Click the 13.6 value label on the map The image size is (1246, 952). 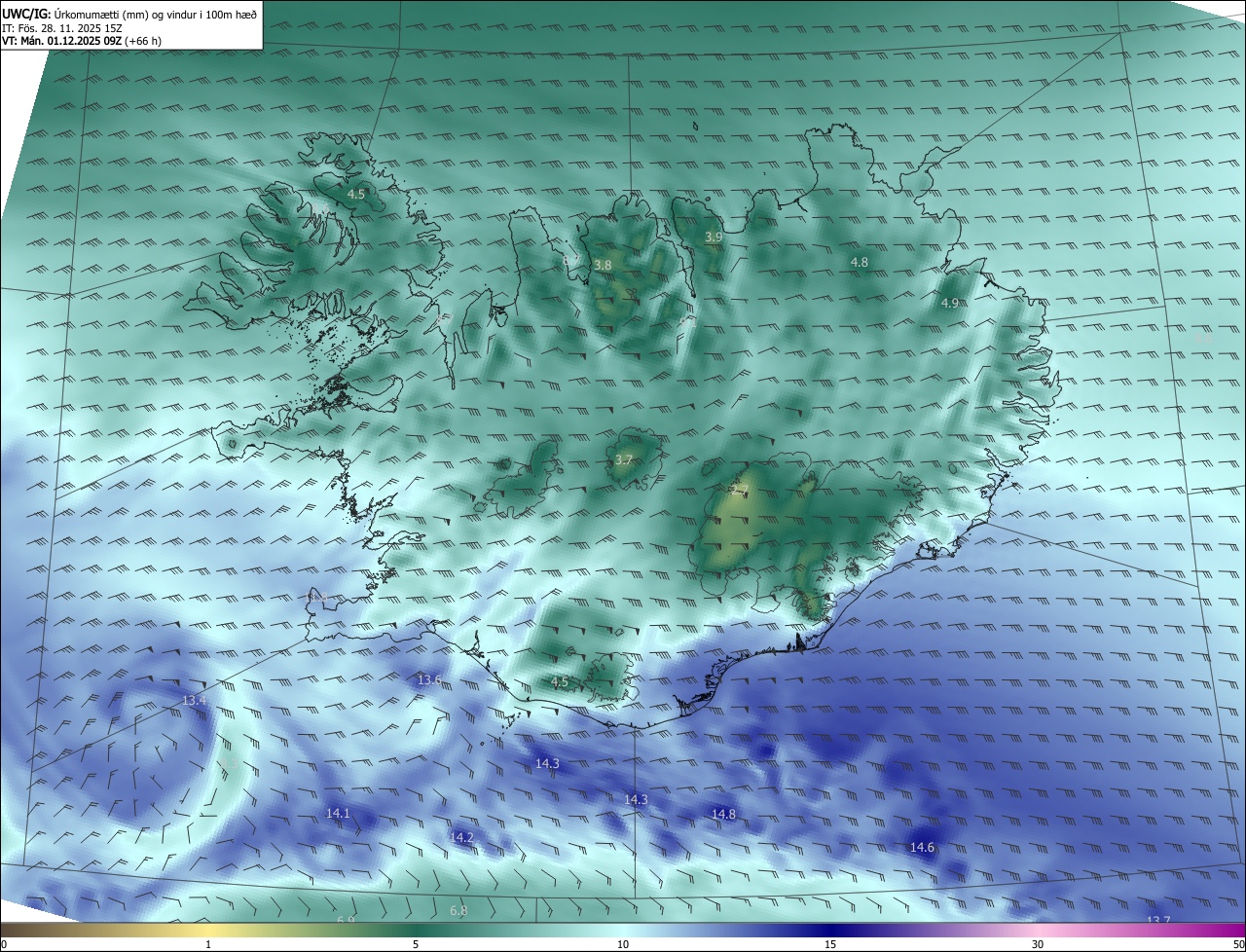tap(429, 679)
